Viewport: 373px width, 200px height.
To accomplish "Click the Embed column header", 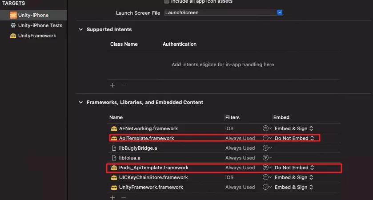I will (281, 117).
